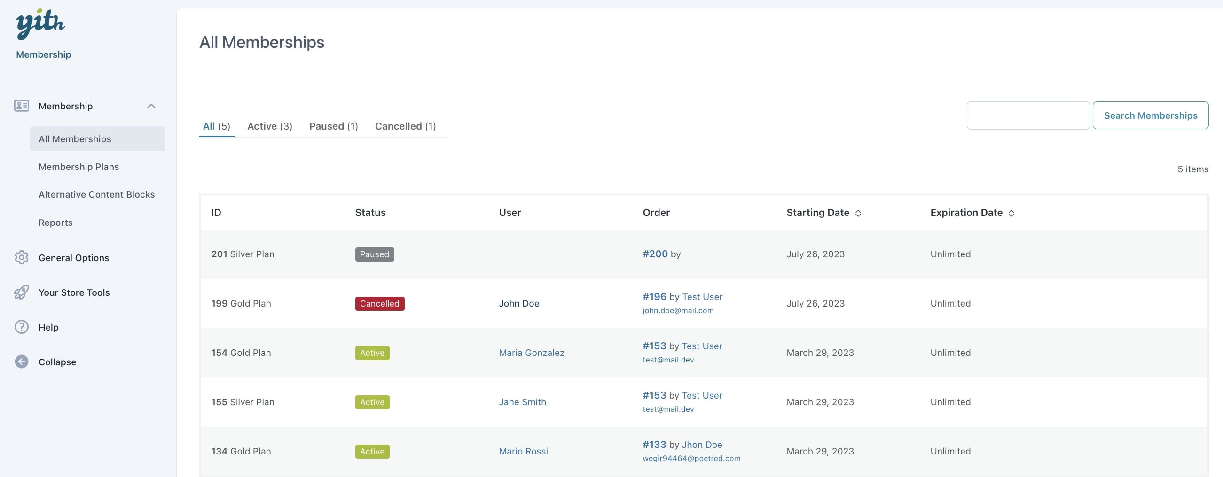1223x477 pixels.
Task: Show the Paused (1) memberships tab
Action: pos(333,126)
